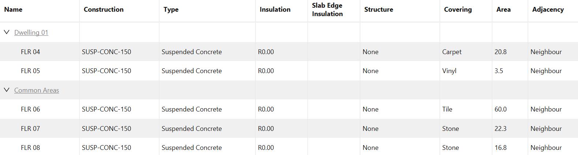The height and width of the screenshot is (155, 578).
Task: Sort by the Name column header
Action: coord(14,10)
